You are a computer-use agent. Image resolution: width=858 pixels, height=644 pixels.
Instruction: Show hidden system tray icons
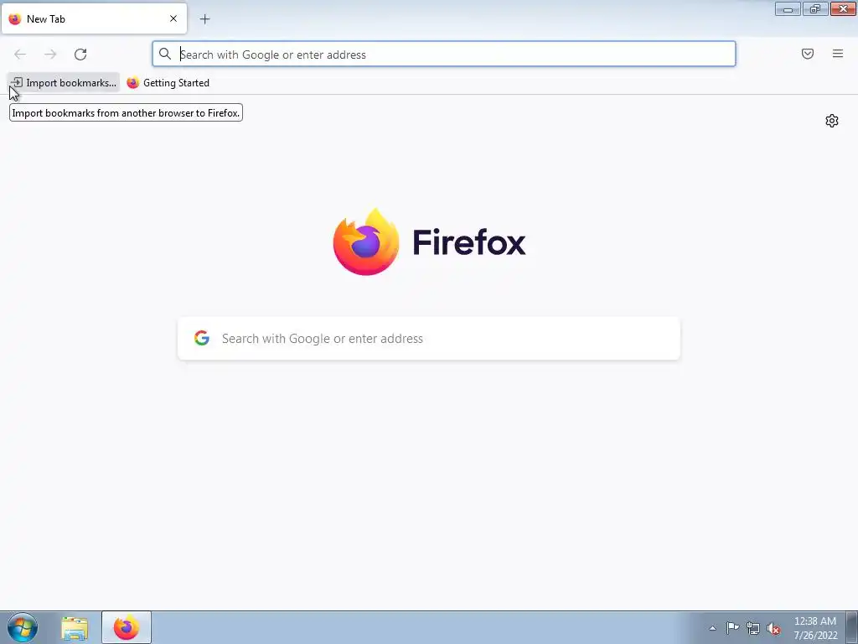(x=712, y=628)
